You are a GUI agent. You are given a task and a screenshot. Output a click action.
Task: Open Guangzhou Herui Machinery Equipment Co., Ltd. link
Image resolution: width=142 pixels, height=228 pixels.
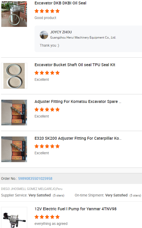(x=83, y=38)
